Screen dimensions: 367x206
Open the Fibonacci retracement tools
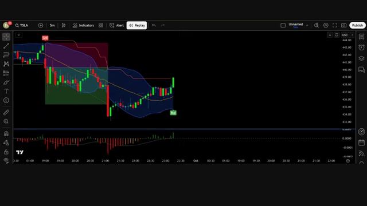6,55
